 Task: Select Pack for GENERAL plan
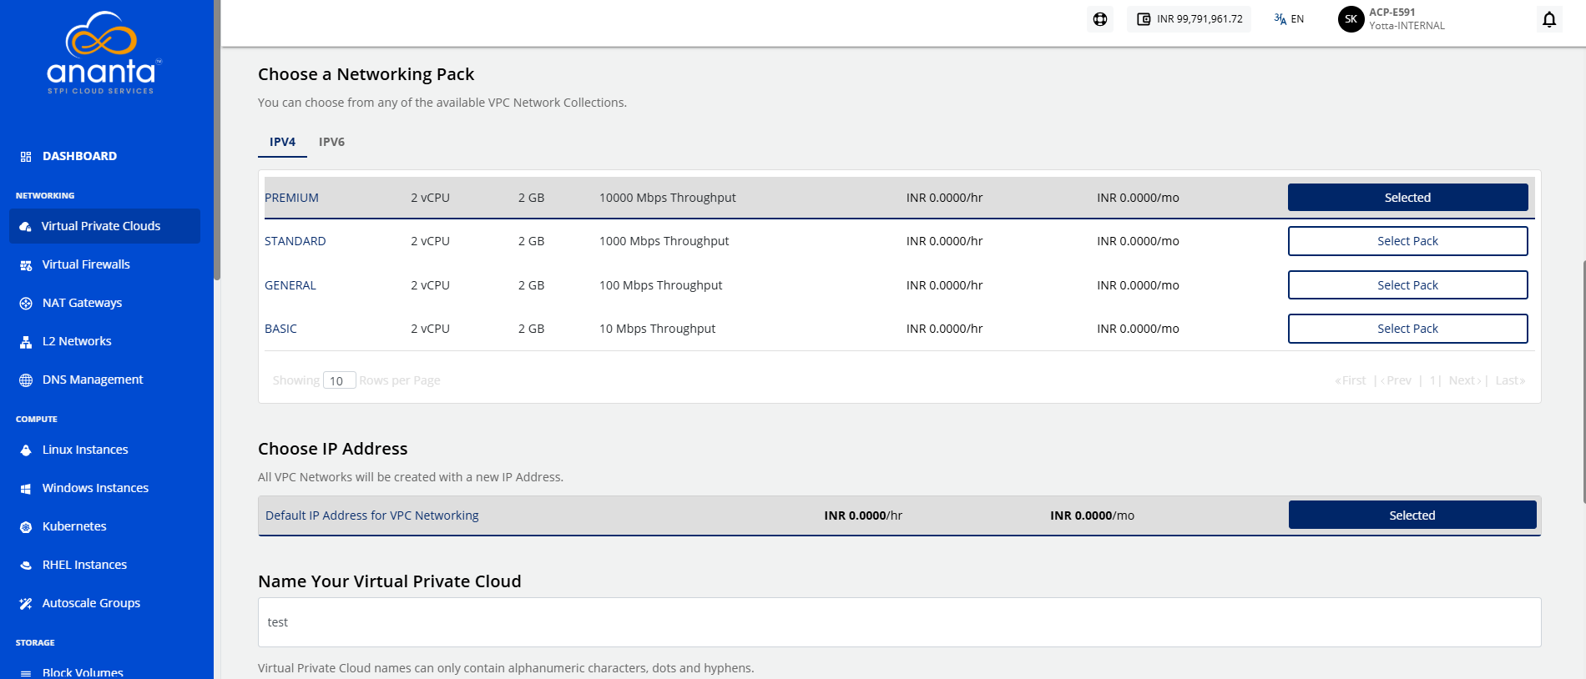pyautogui.click(x=1407, y=285)
